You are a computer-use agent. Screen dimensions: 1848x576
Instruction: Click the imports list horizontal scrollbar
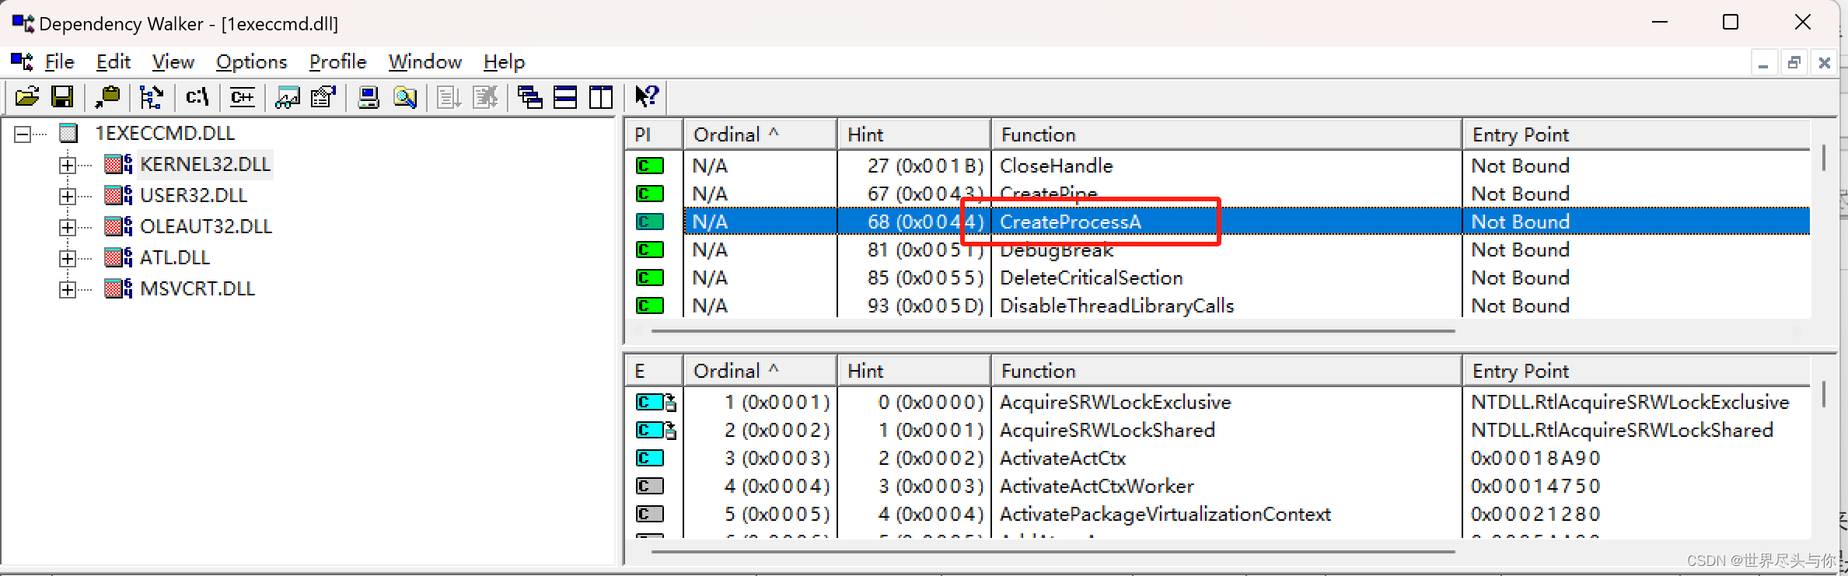pyautogui.click(x=1053, y=331)
